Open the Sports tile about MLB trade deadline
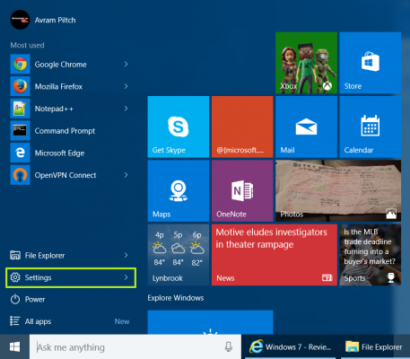Viewport: 410px width, 359px height. tap(371, 255)
